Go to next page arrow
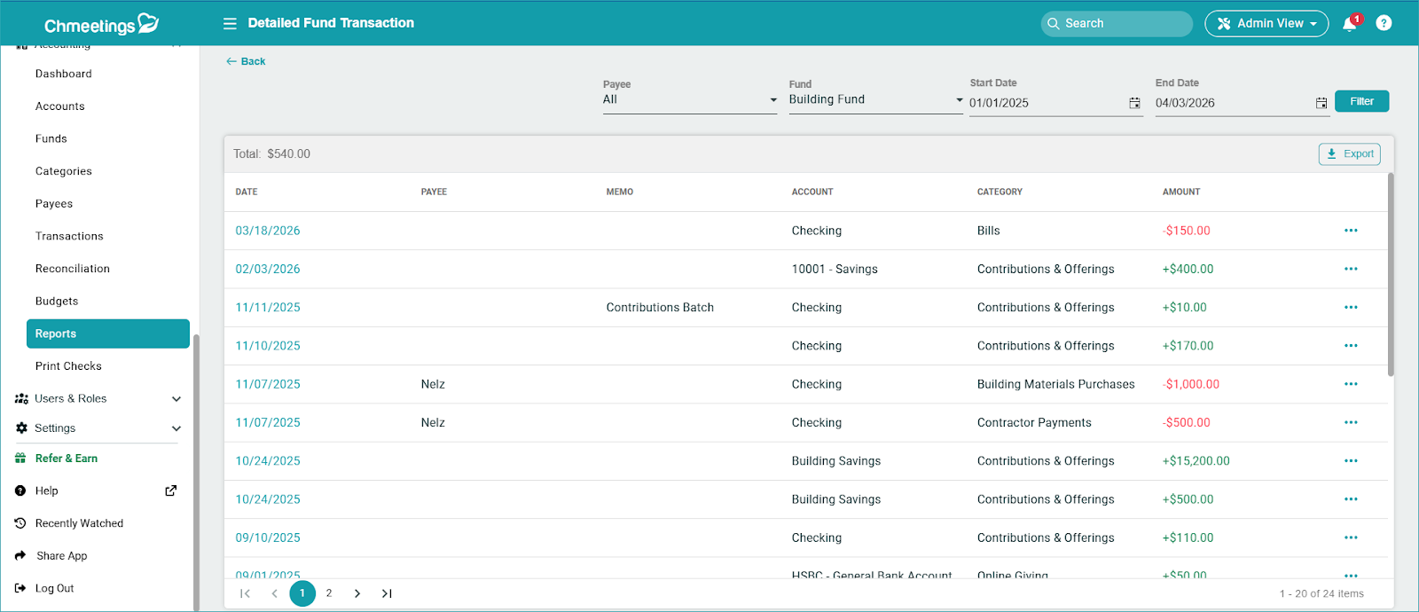 click(x=357, y=593)
